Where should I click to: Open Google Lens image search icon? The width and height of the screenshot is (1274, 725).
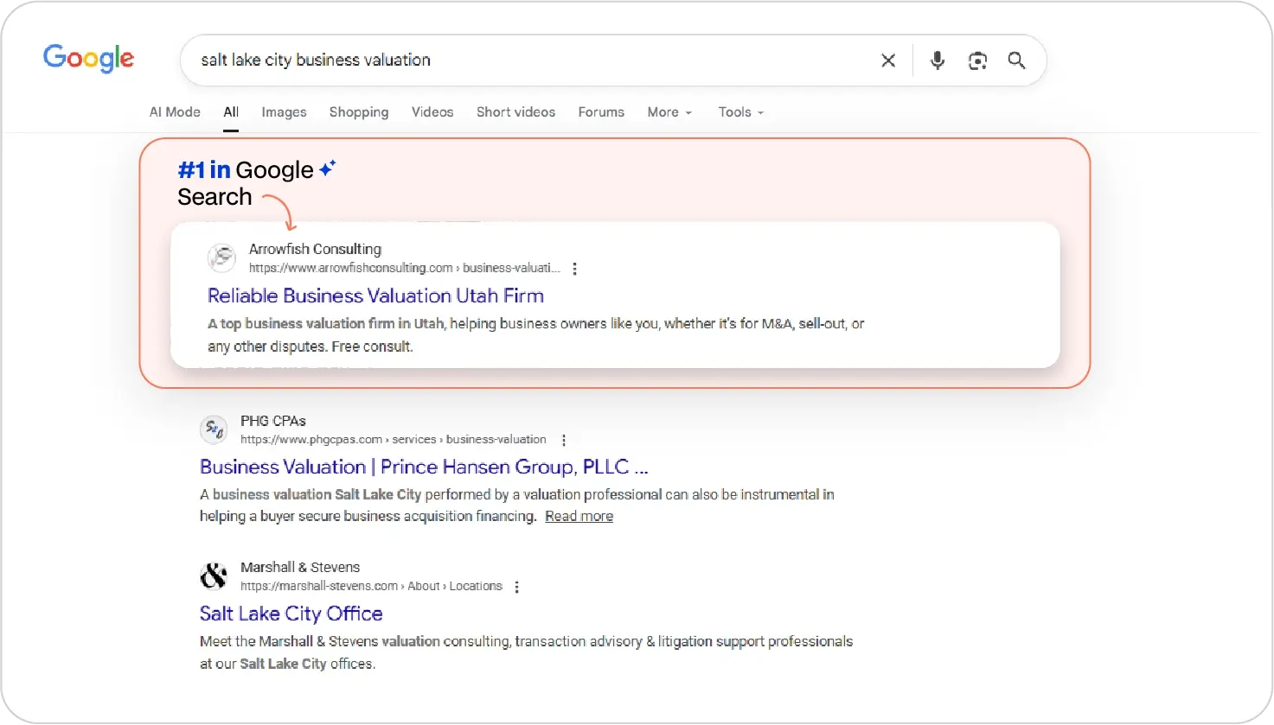coord(977,60)
